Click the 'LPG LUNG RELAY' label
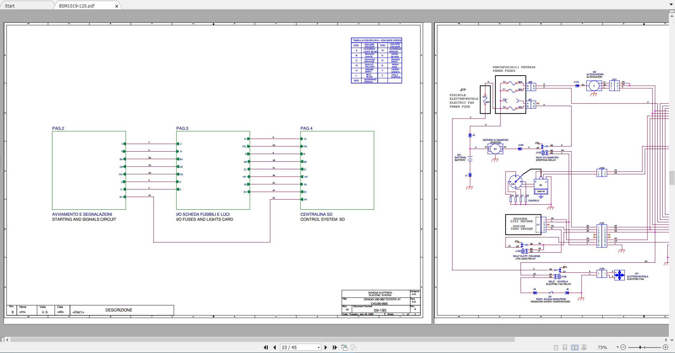 point(526,258)
